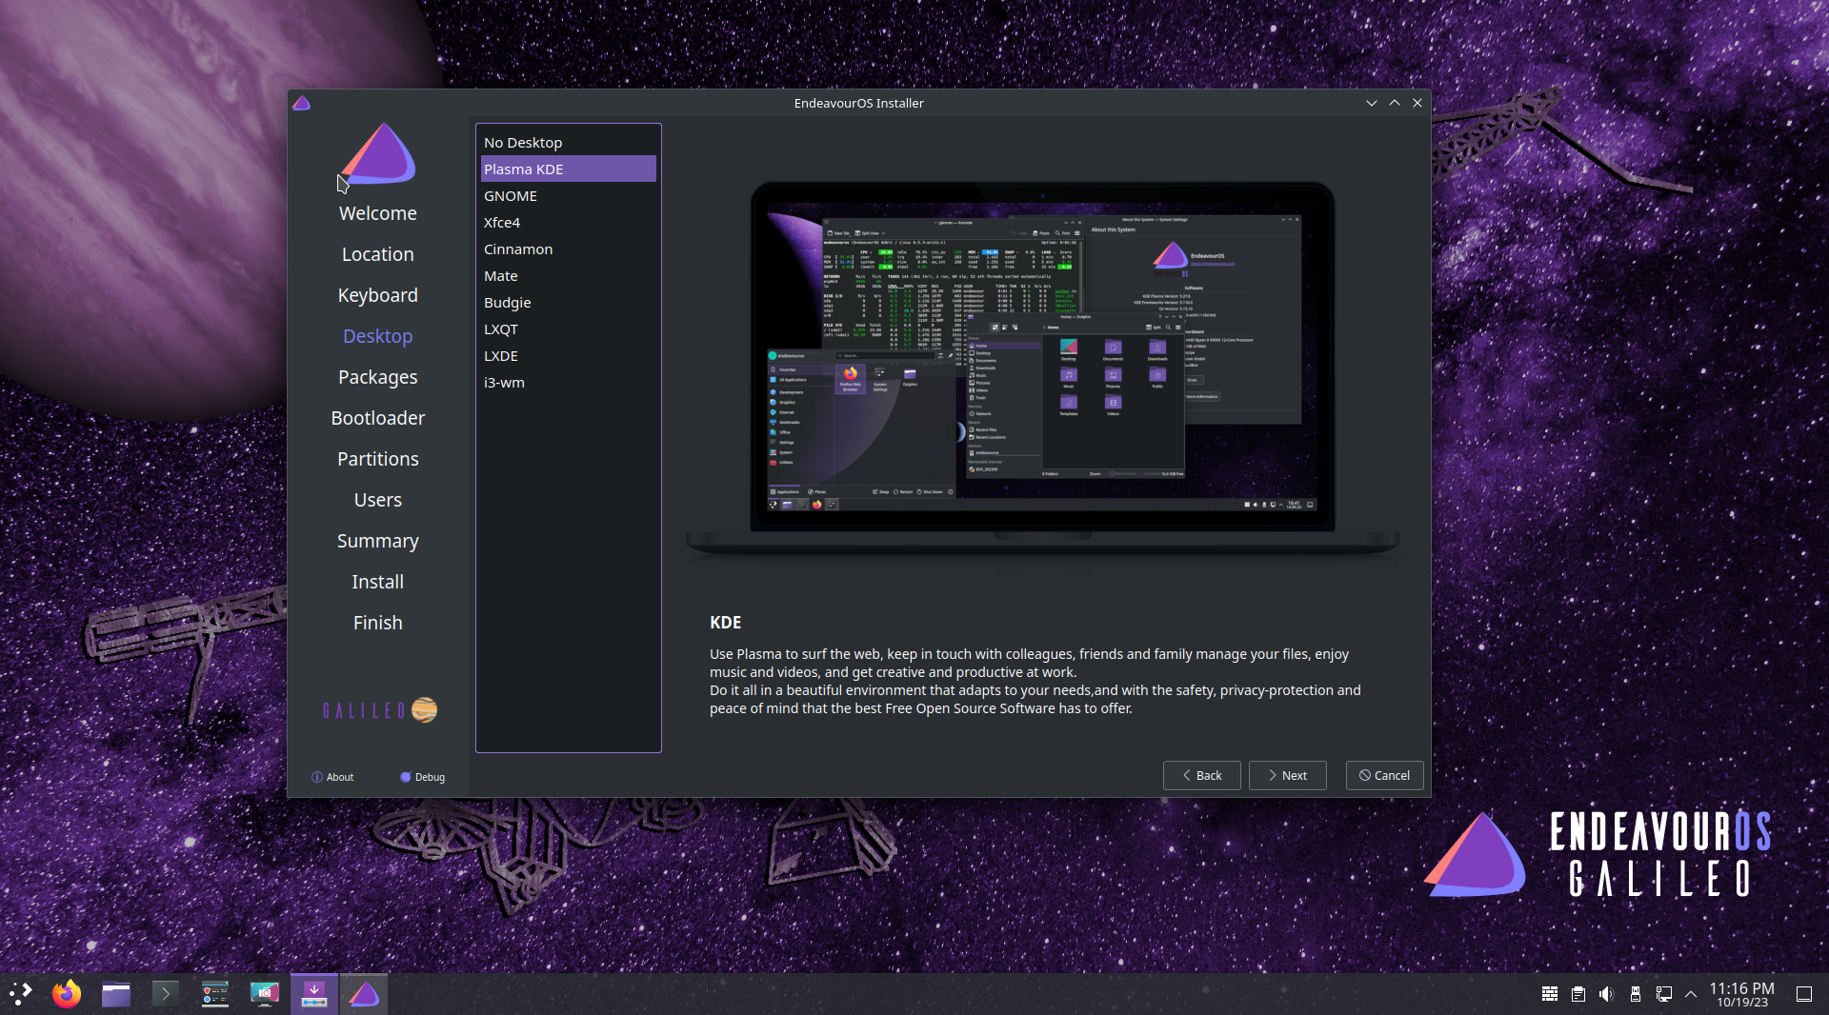This screenshot has width=1829, height=1015.
Task: Choose the GNOME desktop
Action: pyautogui.click(x=569, y=196)
